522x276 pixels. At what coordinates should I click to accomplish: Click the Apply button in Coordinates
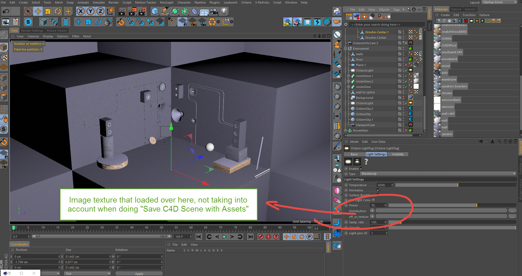[139, 274]
